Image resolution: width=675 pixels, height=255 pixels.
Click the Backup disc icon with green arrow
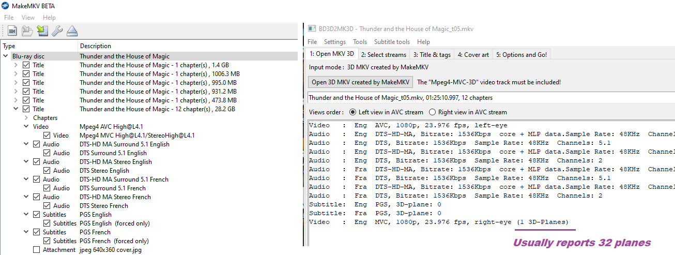tap(42, 31)
